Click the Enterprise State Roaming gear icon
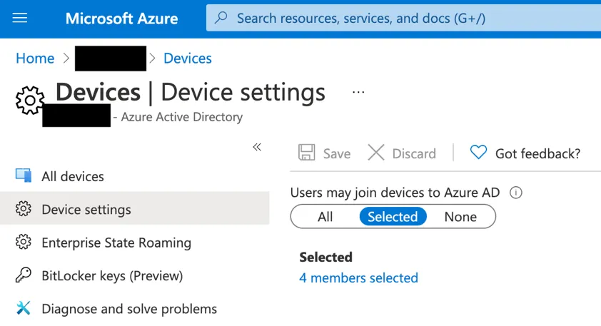This screenshot has width=601, height=326. click(24, 243)
